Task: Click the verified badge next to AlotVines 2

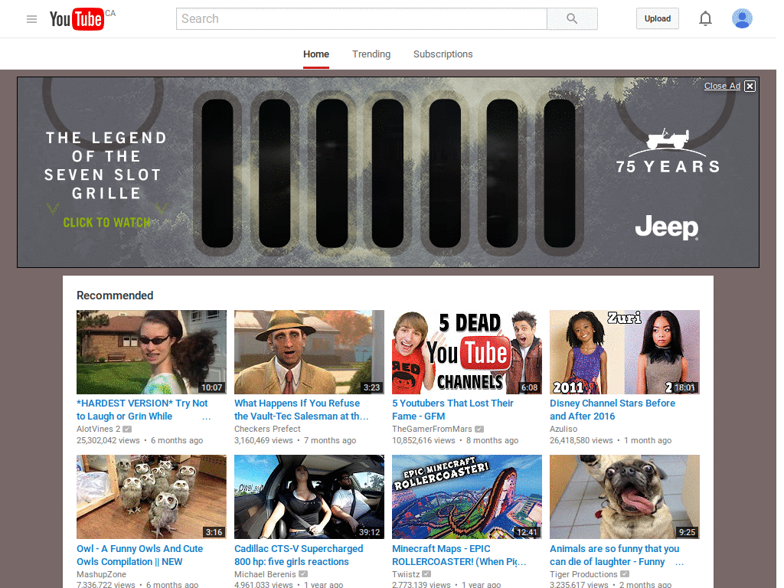Action: [x=127, y=429]
